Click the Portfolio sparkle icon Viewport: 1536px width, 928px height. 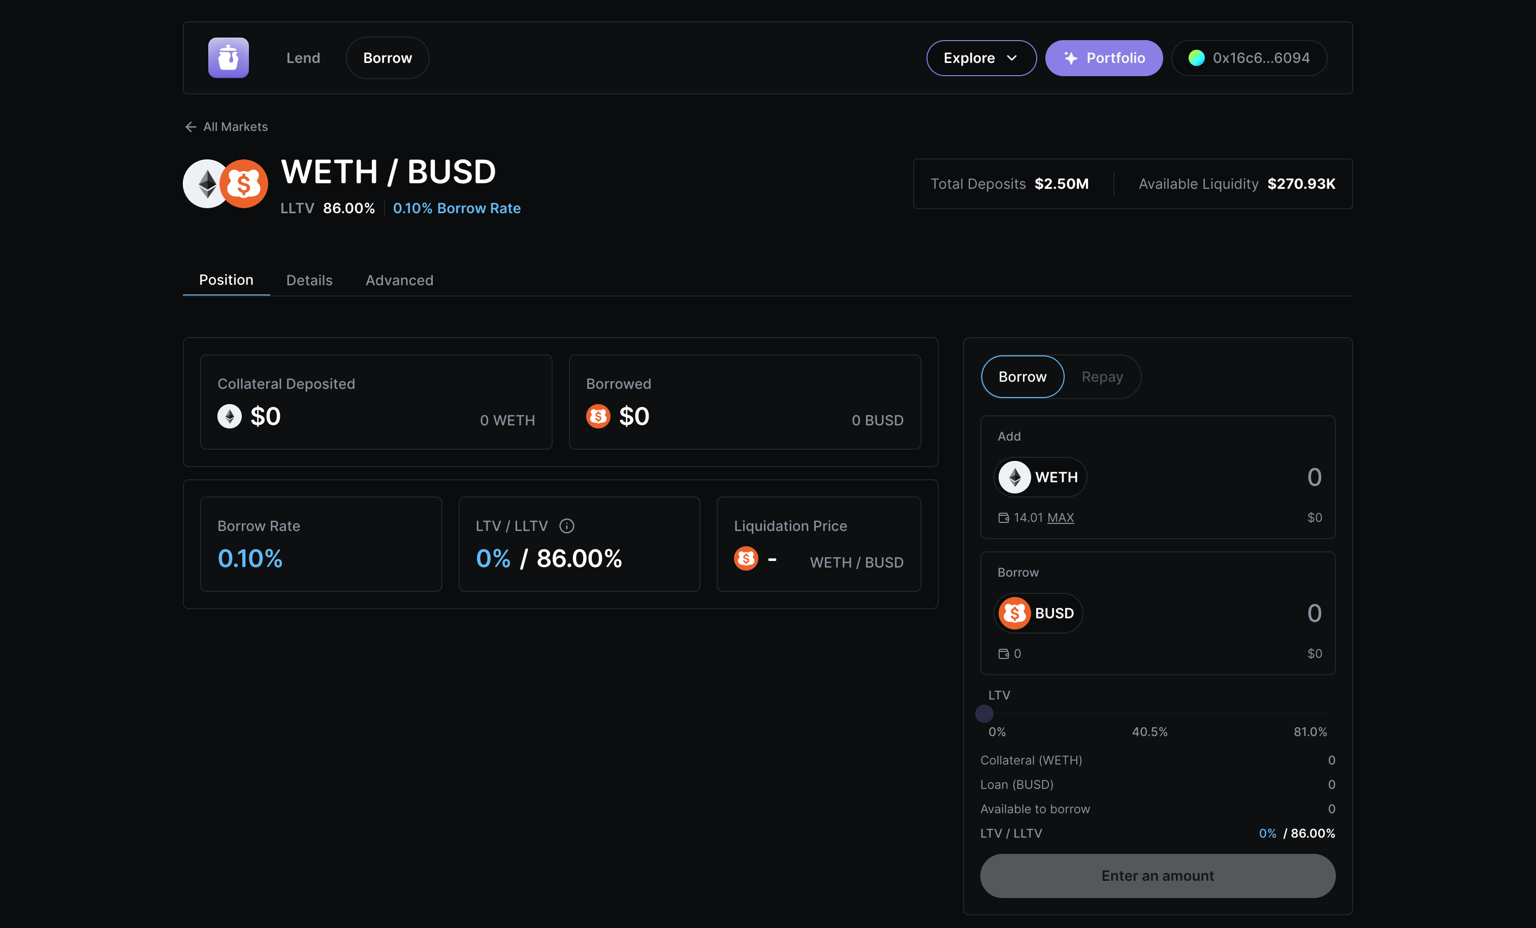coord(1070,58)
